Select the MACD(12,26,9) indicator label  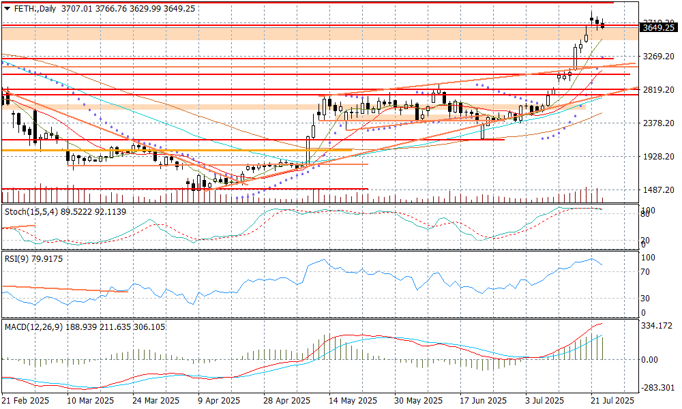34,327
